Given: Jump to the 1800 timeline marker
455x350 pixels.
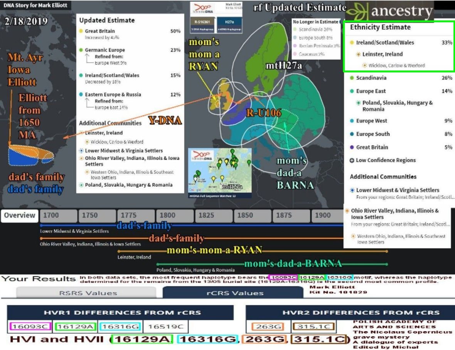Looking at the screenshot, I should (168, 215).
